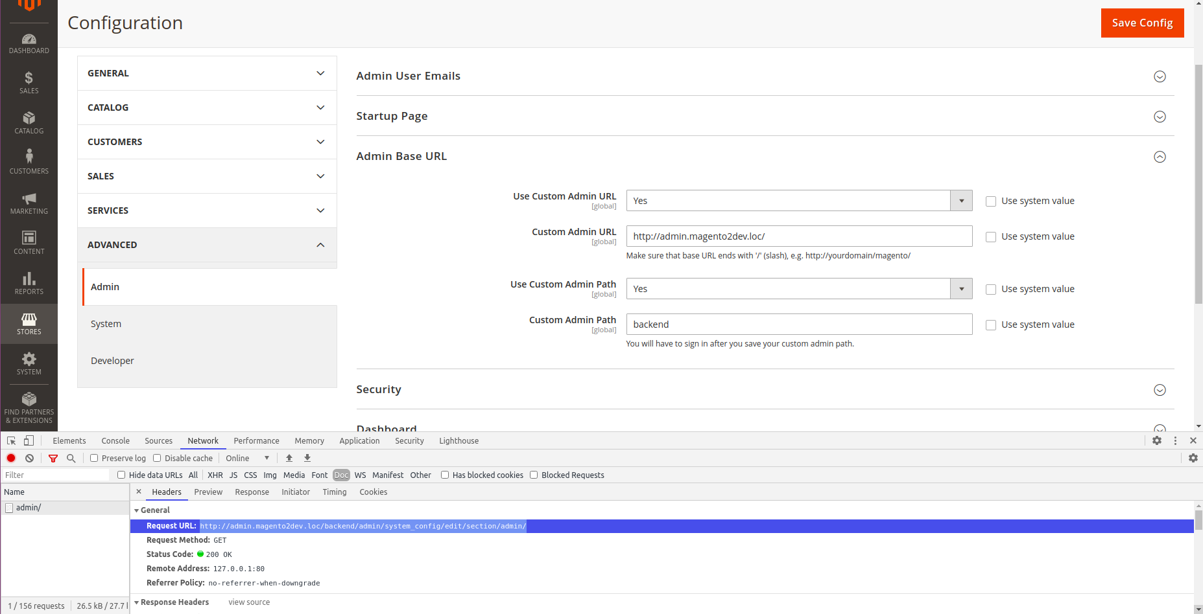
Task: Open the Response tab for the request
Action: tap(252, 492)
